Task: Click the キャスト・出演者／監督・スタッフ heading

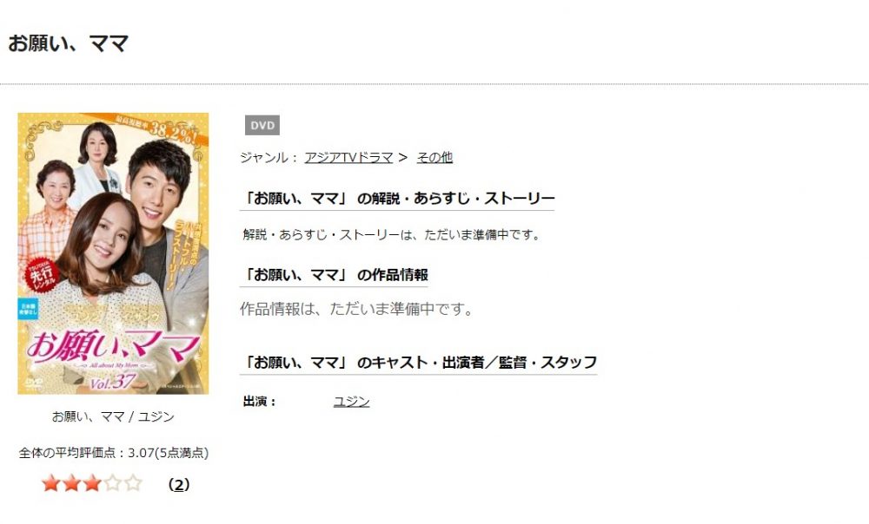Action: point(420,363)
